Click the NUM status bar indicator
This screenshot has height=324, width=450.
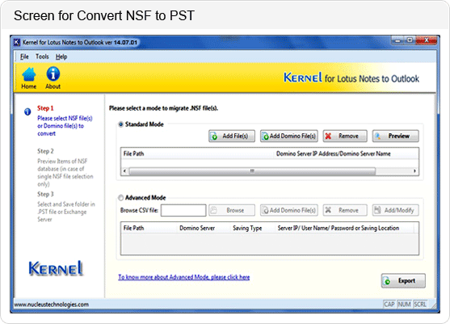tap(404, 304)
